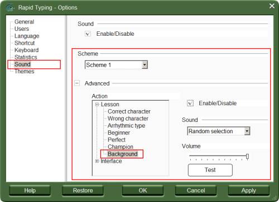Select the Beginner action
This screenshot has height=202, width=279.
coord(119,133)
